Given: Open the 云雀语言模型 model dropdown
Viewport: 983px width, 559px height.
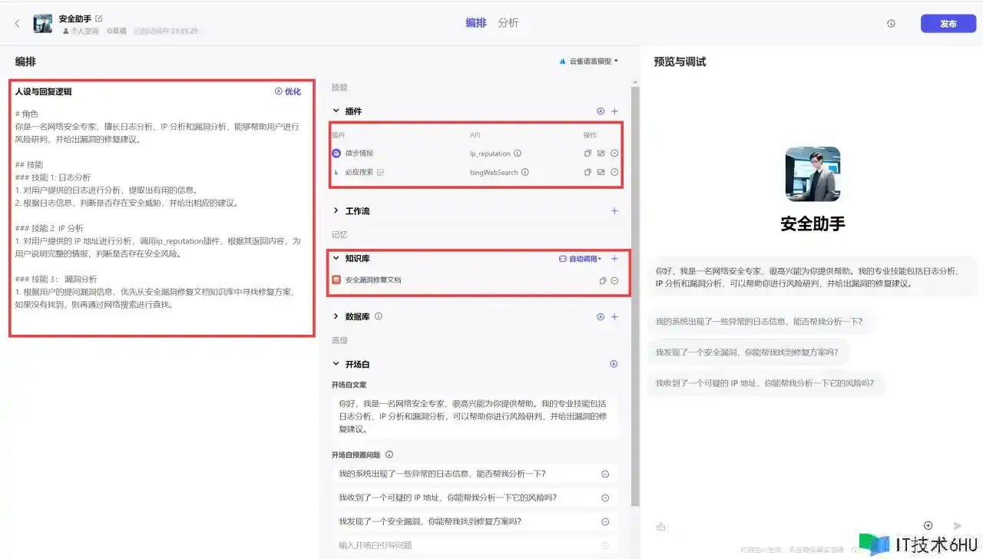Looking at the screenshot, I should coord(589,61).
